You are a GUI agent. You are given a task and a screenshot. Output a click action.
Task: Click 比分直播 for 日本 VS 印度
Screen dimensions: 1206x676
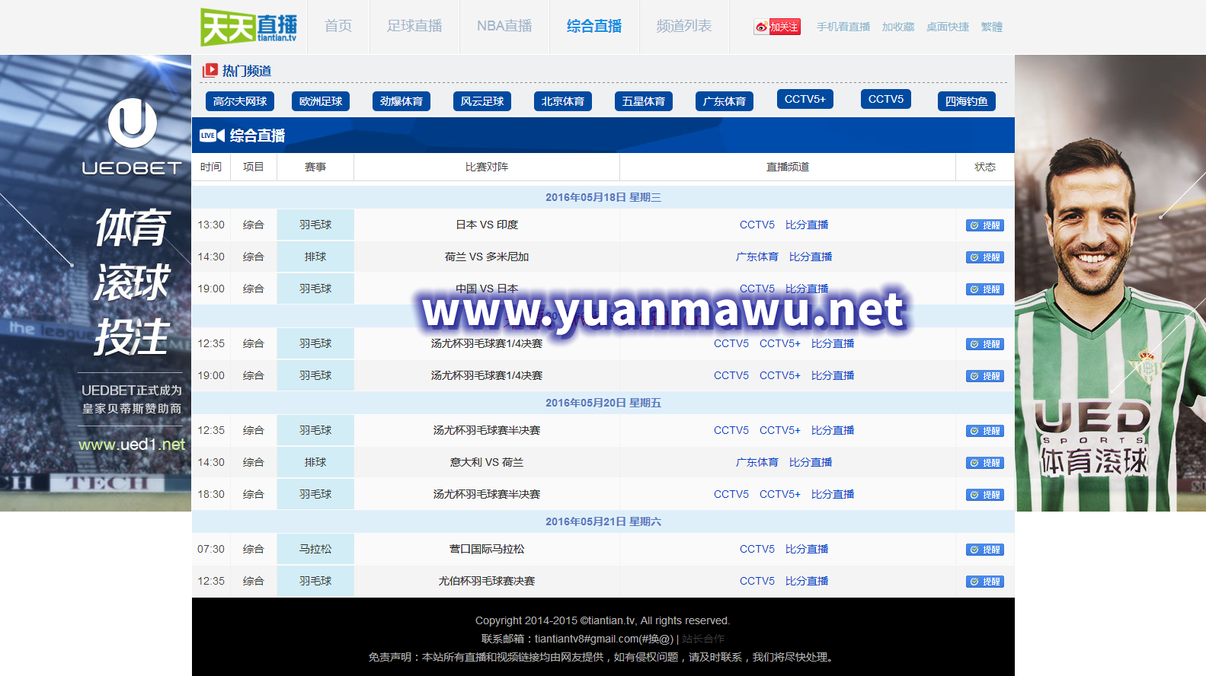point(807,225)
